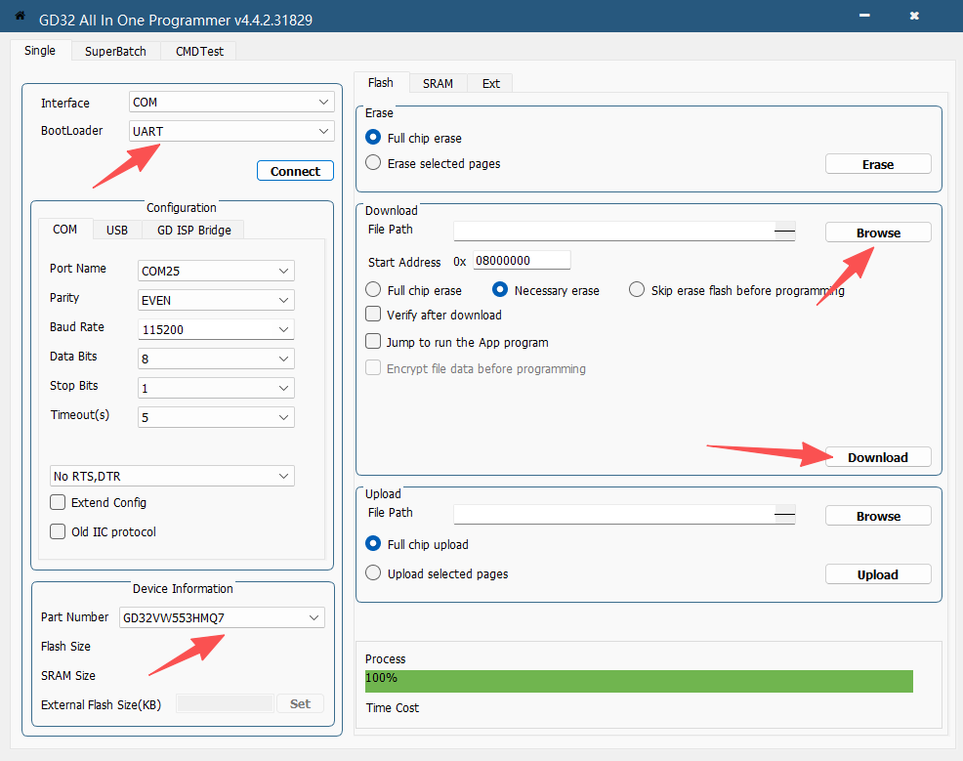Click the Upload button
The height and width of the screenshot is (761, 963).
pyautogui.click(x=878, y=574)
